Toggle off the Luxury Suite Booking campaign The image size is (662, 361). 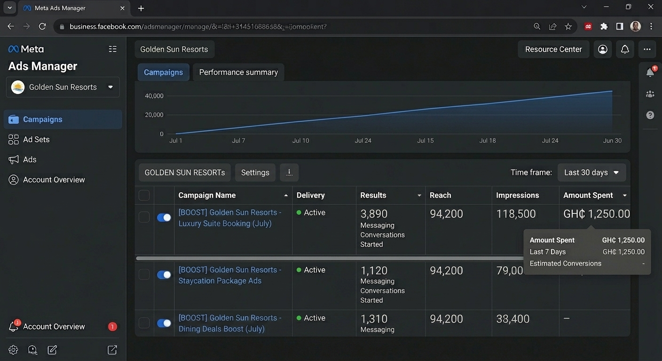pos(164,218)
